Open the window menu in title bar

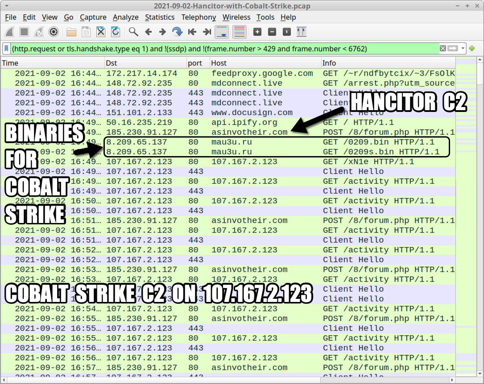pyautogui.click(x=7, y=6)
